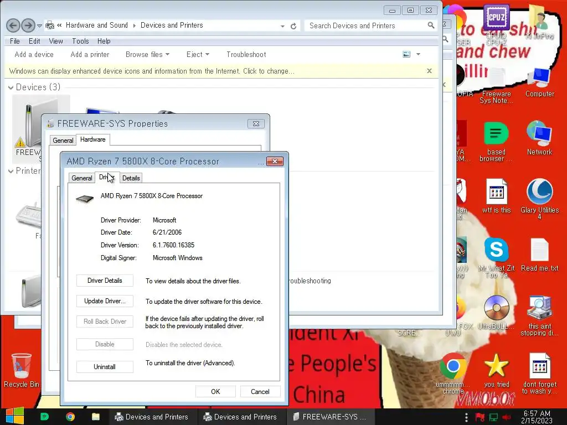Viewport: 567px width, 425px height.
Task: Select Hardware tab in FREEWARE-SYS Properties
Action: pyautogui.click(x=93, y=139)
